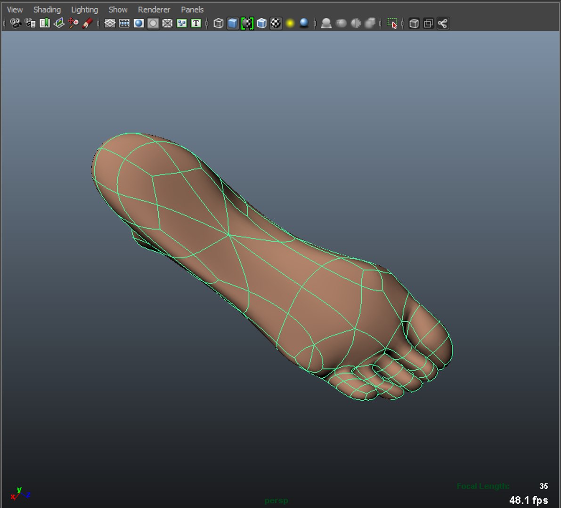Open the Renderer menu
This screenshot has height=508, width=561.
tap(154, 10)
